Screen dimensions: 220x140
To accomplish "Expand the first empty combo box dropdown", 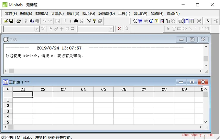I will 37,29.
